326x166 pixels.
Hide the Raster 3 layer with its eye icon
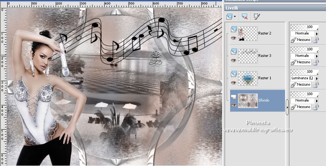coord(234,61)
